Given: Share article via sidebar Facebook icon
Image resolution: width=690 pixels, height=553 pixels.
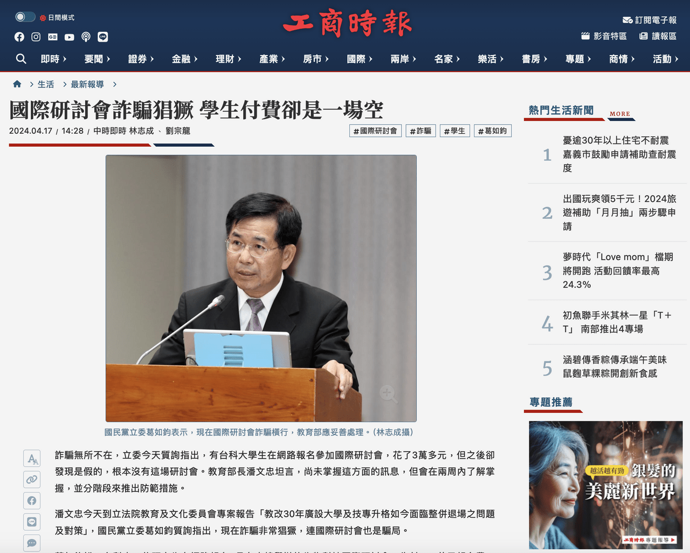Looking at the screenshot, I should click(32, 501).
